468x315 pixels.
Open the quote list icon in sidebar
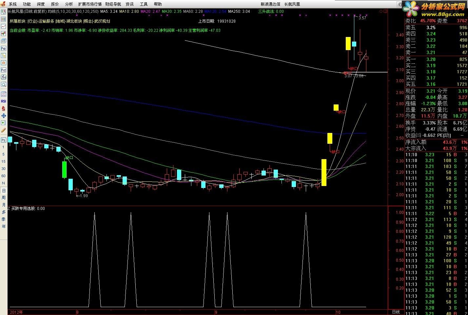point(4,12)
